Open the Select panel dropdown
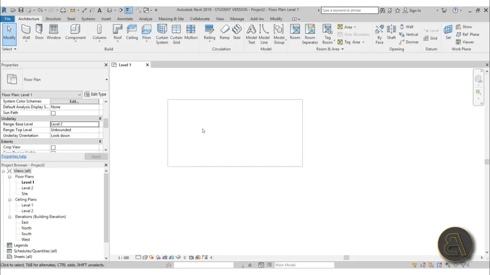 click(9, 49)
